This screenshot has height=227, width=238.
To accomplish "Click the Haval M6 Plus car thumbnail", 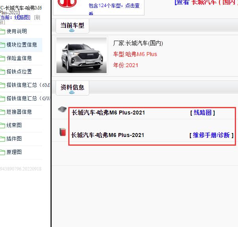I will [82, 55].
